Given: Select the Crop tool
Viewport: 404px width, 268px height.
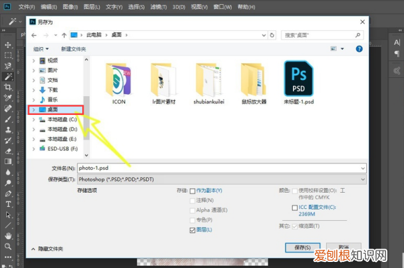Looking at the screenshot, I should (8, 87).
